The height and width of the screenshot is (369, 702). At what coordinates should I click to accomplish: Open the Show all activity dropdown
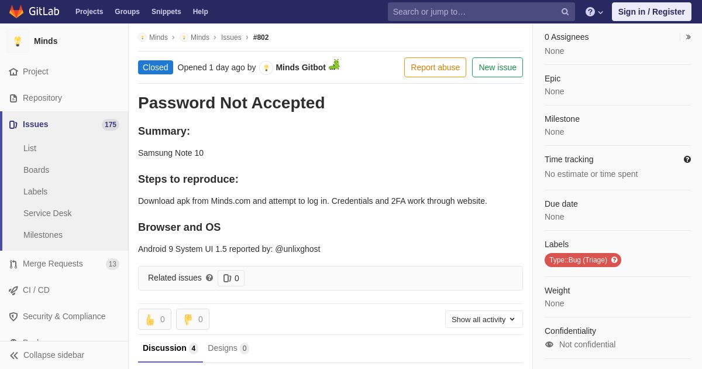pos(484,319)
